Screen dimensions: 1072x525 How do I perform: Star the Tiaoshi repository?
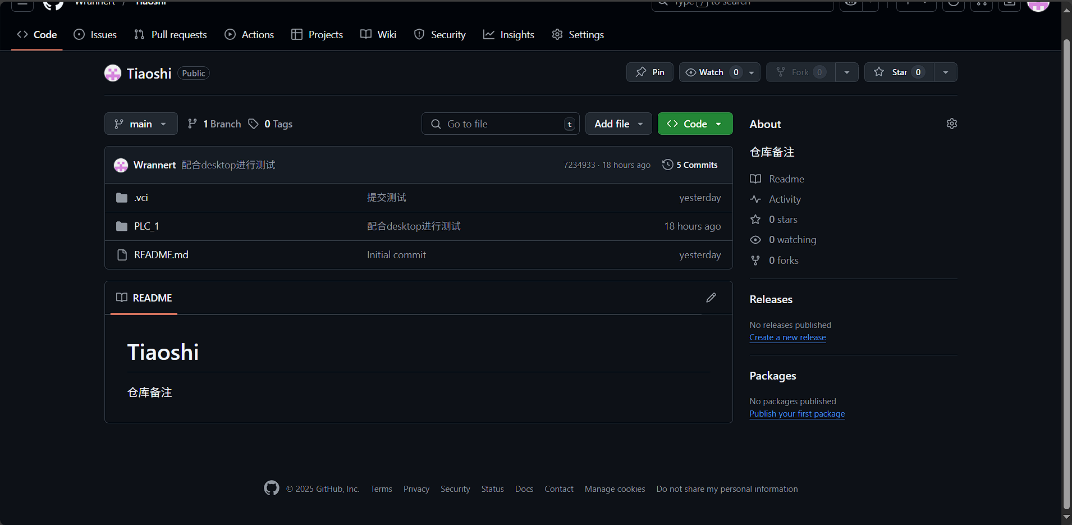897,72
